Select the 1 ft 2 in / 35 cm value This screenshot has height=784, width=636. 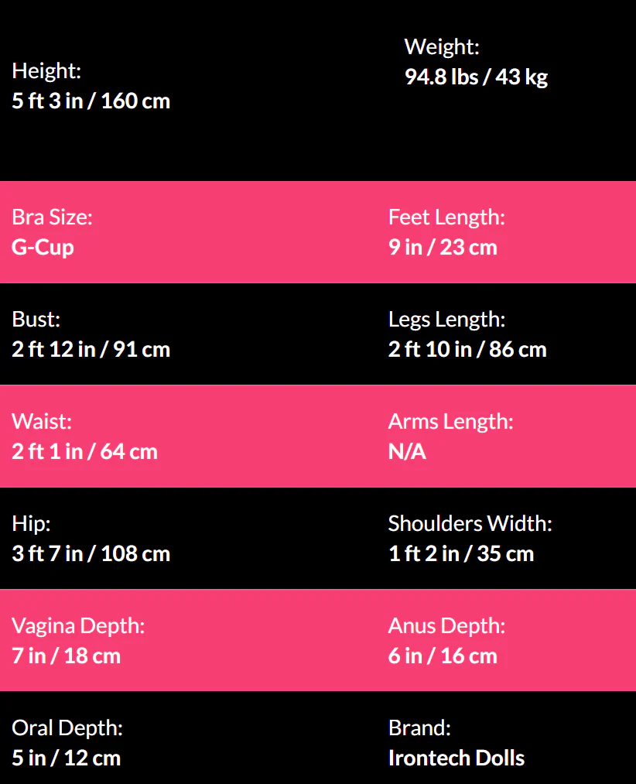point(461,554)
